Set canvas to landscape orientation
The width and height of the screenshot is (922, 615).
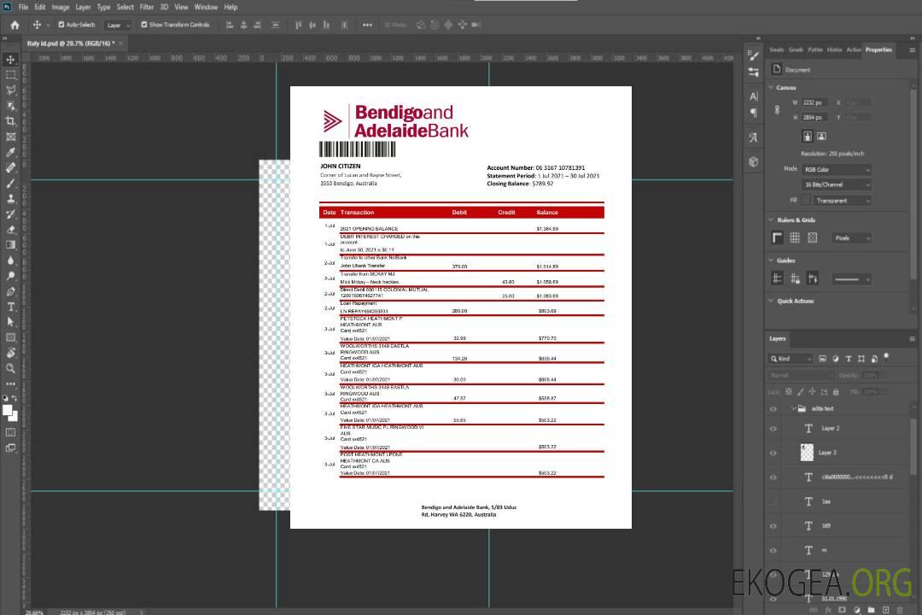click(821, 137)
